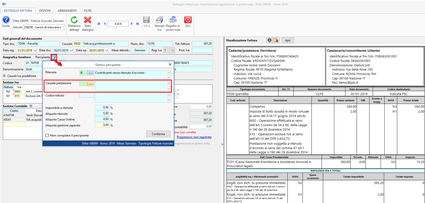Open the Attività dropdown list
The image size is (425, 203).
tap(63, 27)
